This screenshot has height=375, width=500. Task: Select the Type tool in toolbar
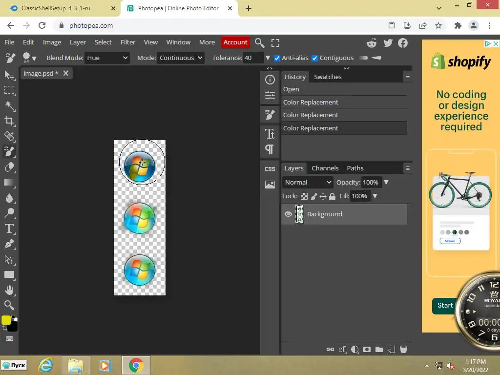9,229
